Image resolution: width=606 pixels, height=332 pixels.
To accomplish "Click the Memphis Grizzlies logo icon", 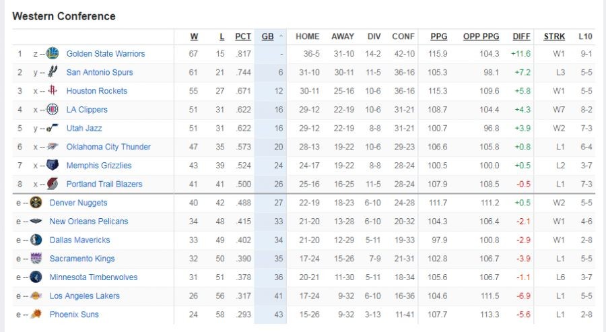I will pos(53,165).
